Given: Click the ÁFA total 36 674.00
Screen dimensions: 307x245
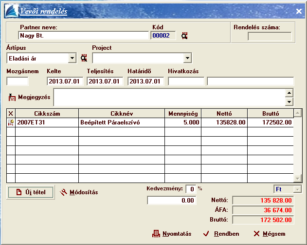Looking at the screenshot, I should click(263, 210).
